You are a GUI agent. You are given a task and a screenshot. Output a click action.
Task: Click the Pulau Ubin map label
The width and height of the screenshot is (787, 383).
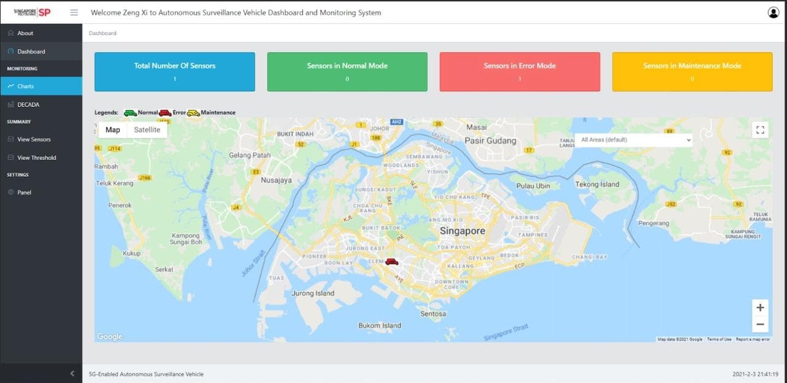pyautogui.click(x=533, y=186)
